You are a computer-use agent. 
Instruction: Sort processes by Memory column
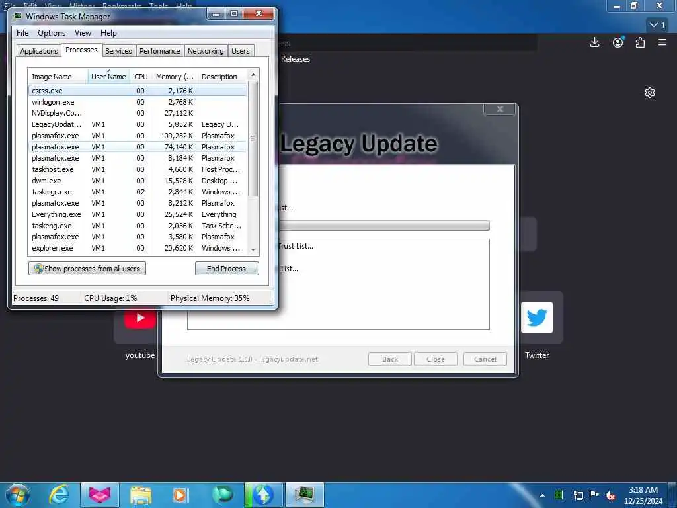pyautogui.click(x=175, y=77)
